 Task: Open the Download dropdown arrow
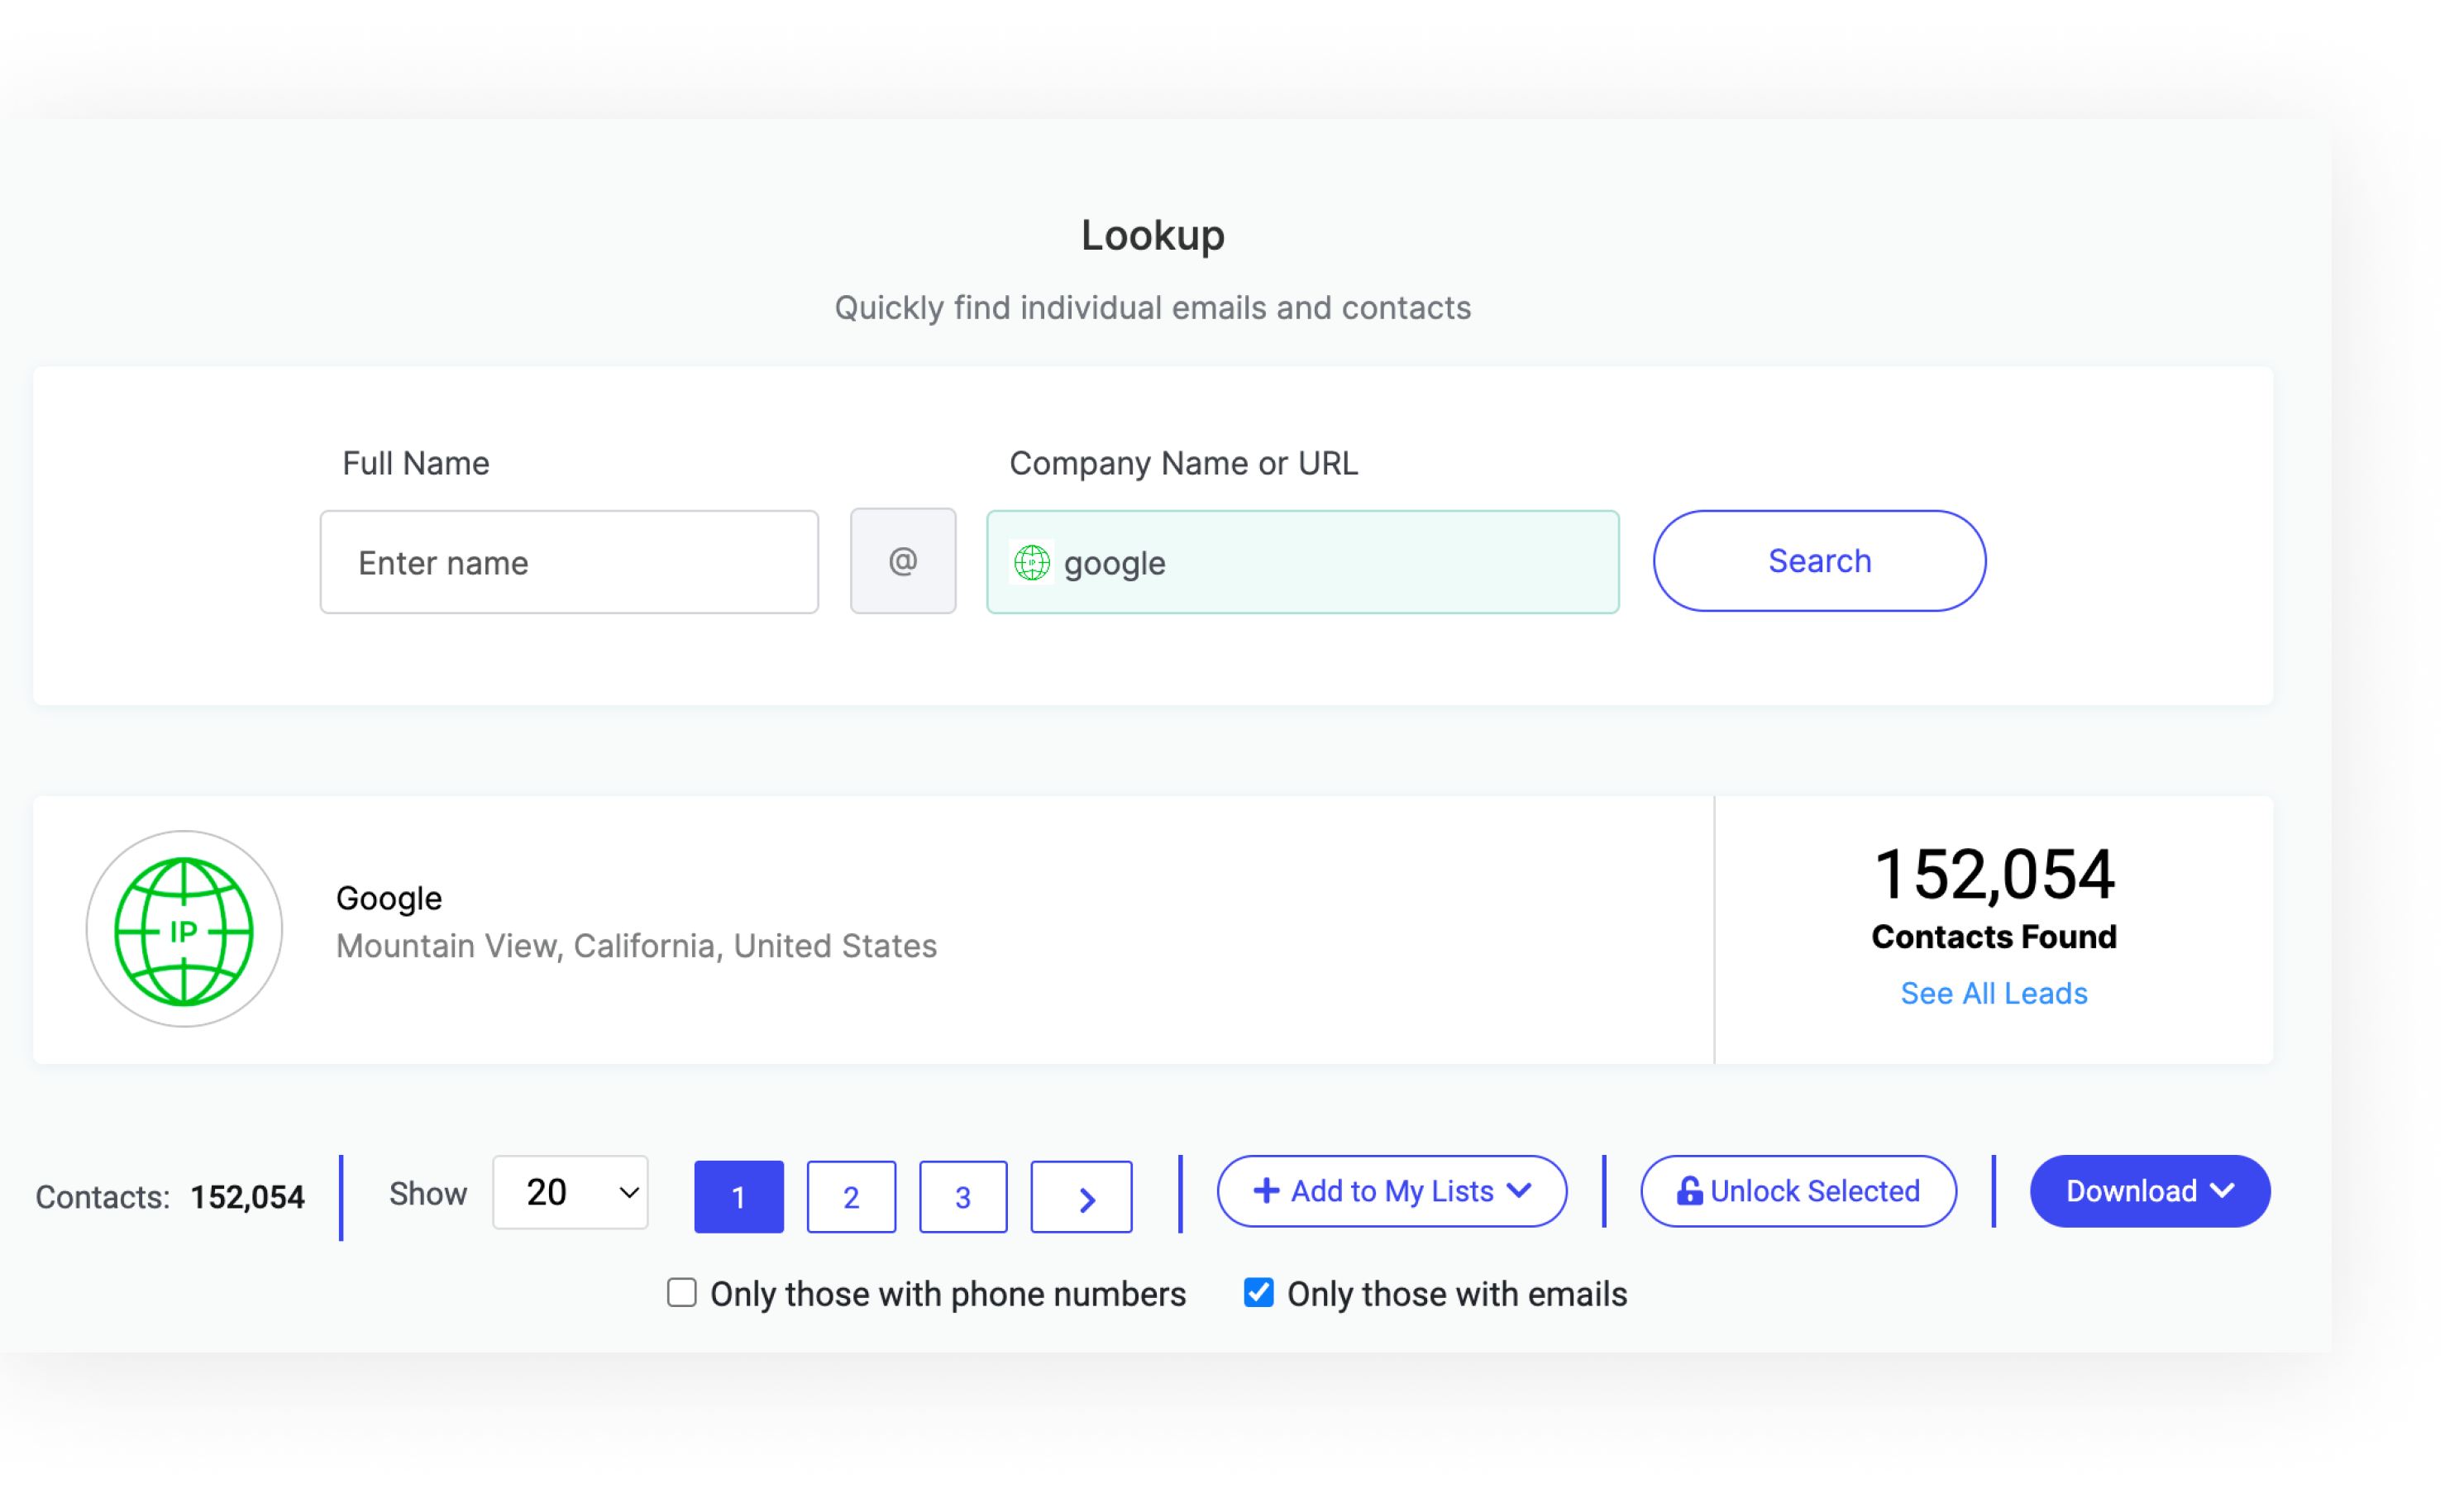click(2222, 1191)
